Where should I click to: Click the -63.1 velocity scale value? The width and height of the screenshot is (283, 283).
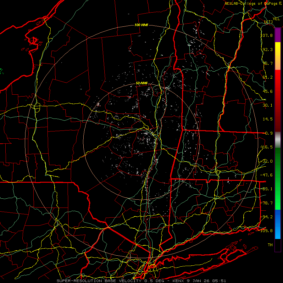(267, 189)
